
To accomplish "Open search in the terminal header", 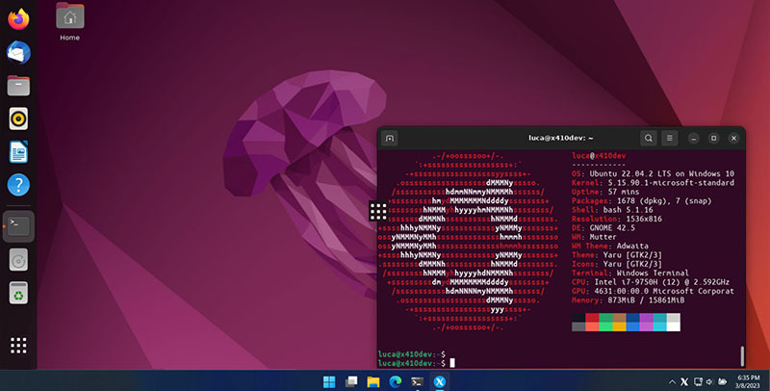I will (x=648, y=138).
